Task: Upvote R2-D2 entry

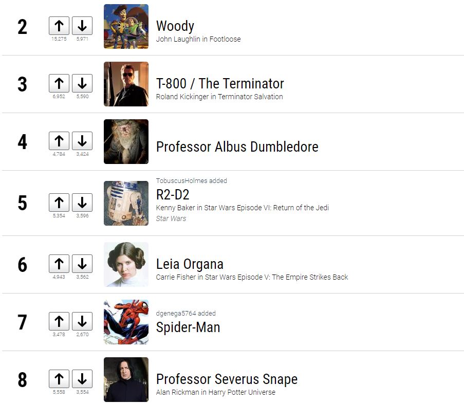Action: [x=59, y=203]
